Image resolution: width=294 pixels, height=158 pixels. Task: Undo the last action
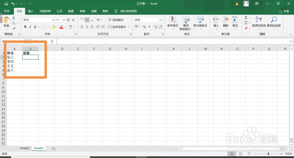13,4
